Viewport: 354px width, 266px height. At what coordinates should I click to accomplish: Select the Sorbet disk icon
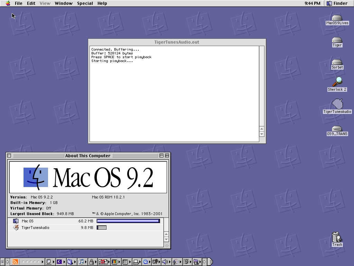coord(337,64)
